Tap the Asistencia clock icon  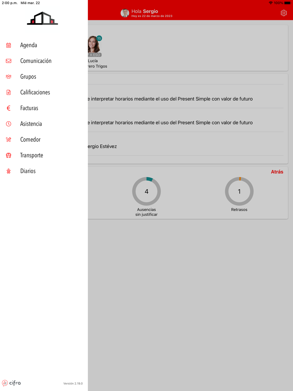[8, 124]
